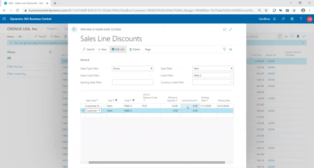
Task: Select the 8.00 Line Discount cell
Action: click(x=190, y=106)
